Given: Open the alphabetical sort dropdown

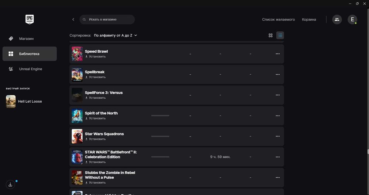Looking at the screenshot, I should 115,35.
